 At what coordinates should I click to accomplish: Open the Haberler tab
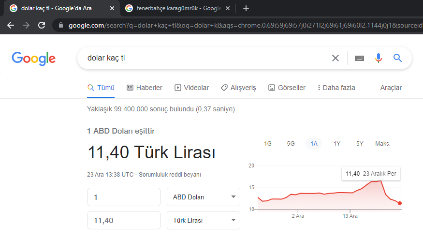click(145, 88)
